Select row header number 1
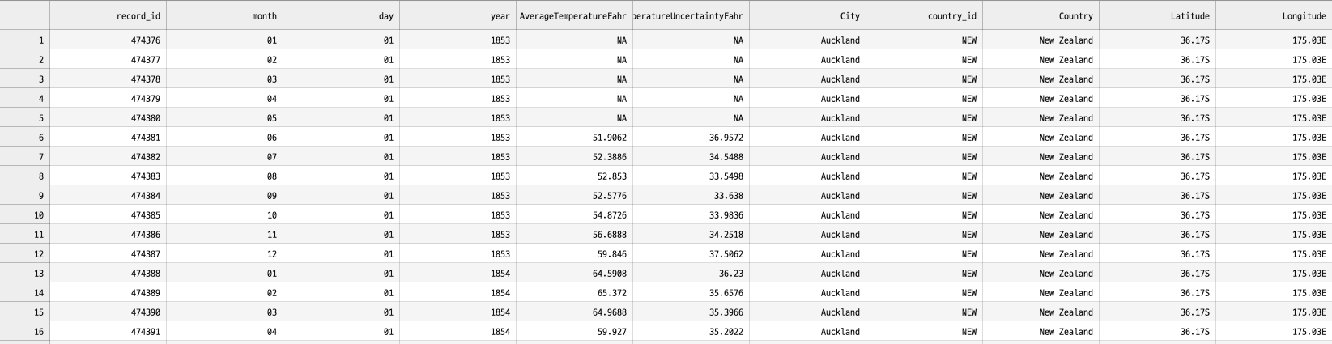 25,40
